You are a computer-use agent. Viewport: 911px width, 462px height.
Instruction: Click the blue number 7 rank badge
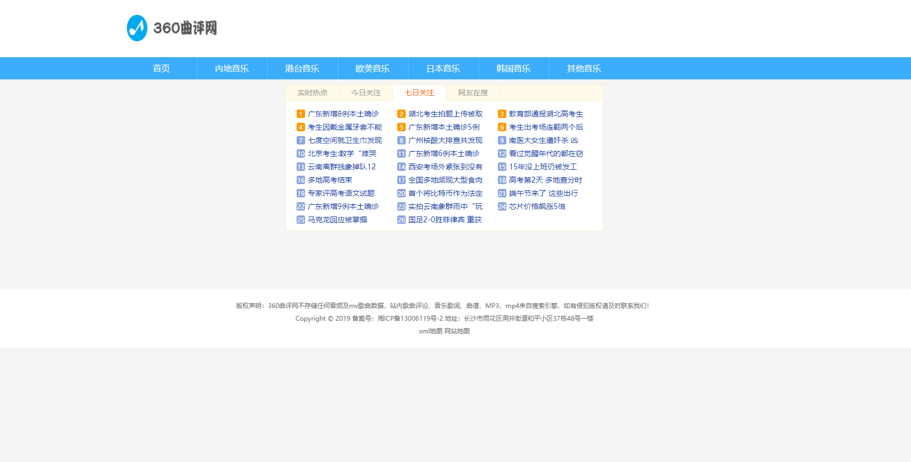point(301,140)
